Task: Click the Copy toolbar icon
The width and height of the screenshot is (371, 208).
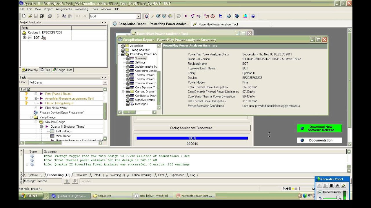Action: click(64, 16)
